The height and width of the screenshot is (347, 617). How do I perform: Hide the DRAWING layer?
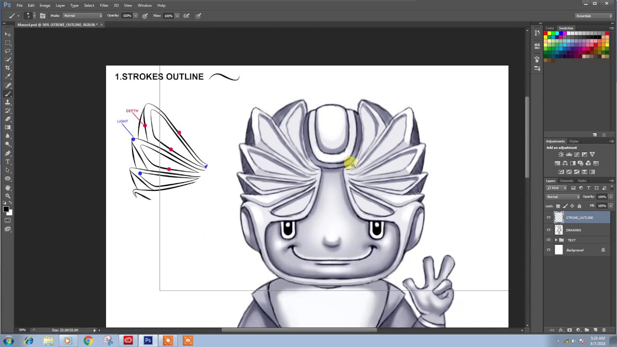tap(549, 230)
